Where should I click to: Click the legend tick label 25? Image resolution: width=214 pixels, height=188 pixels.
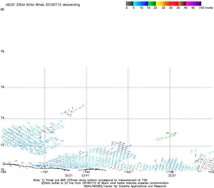[x=163, y=8]
